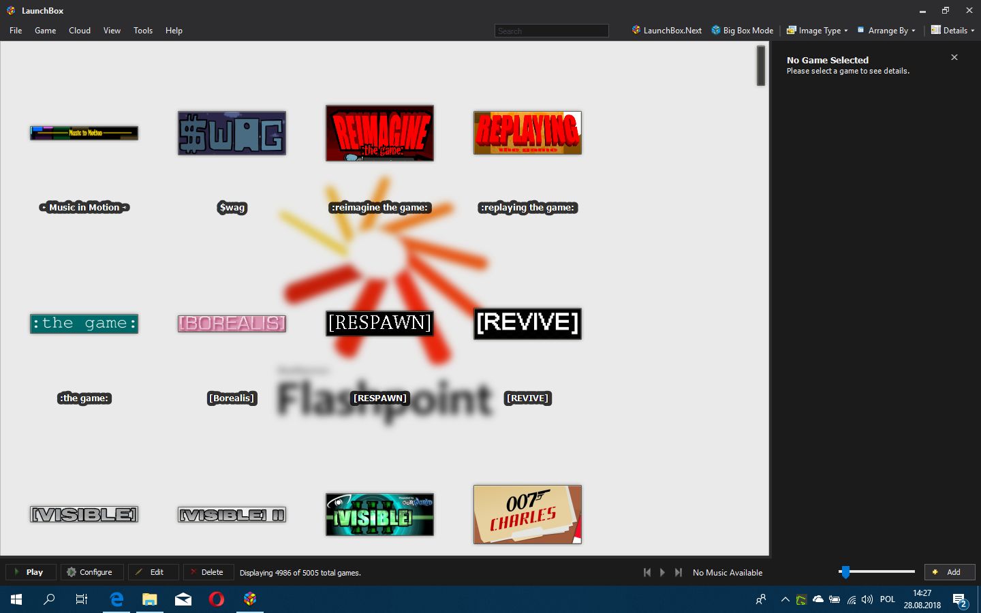Select the [REVIVE] banner image
981x613 pixels.
(x=527, y=324)
